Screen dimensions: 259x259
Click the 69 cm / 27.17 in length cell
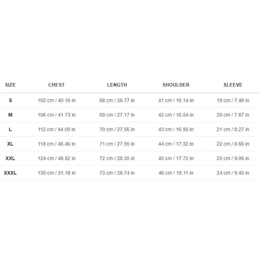[117, 115]
